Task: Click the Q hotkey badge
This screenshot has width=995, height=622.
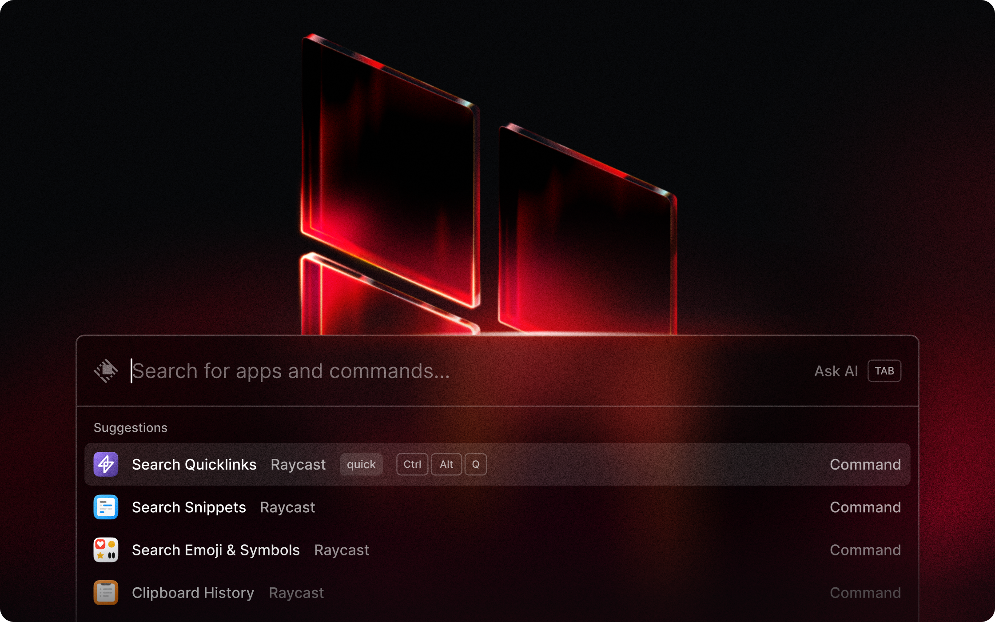Action: click(475, 464)
